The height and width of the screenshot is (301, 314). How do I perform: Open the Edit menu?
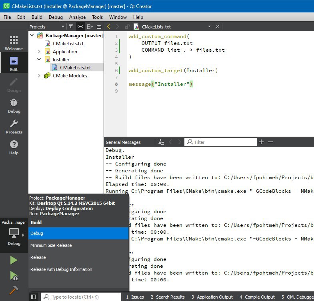click(x=21, y=17)
